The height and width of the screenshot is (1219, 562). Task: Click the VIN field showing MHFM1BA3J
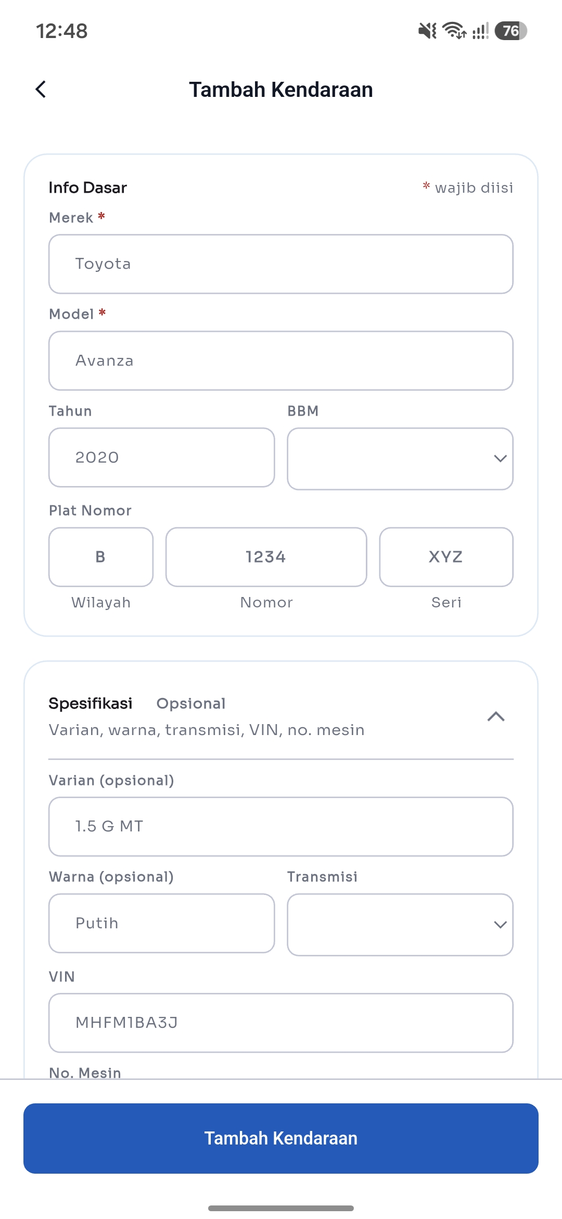point(281,1023)
